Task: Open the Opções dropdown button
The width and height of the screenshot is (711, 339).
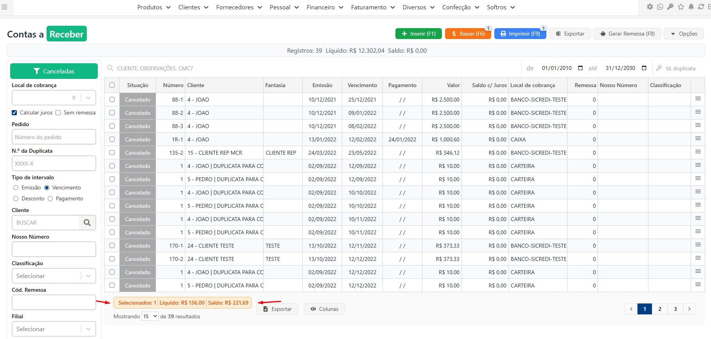Action: tap(684, 34)
